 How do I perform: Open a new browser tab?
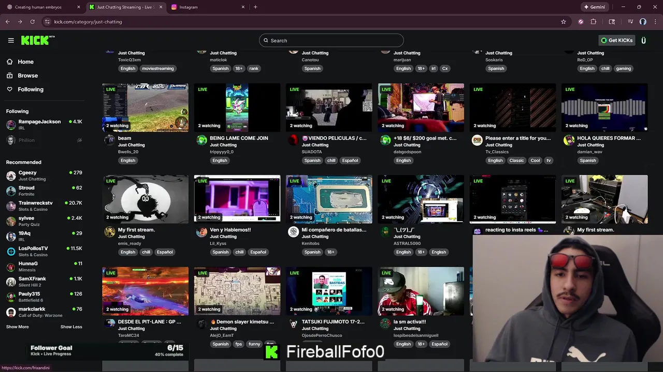coord(255,7)
